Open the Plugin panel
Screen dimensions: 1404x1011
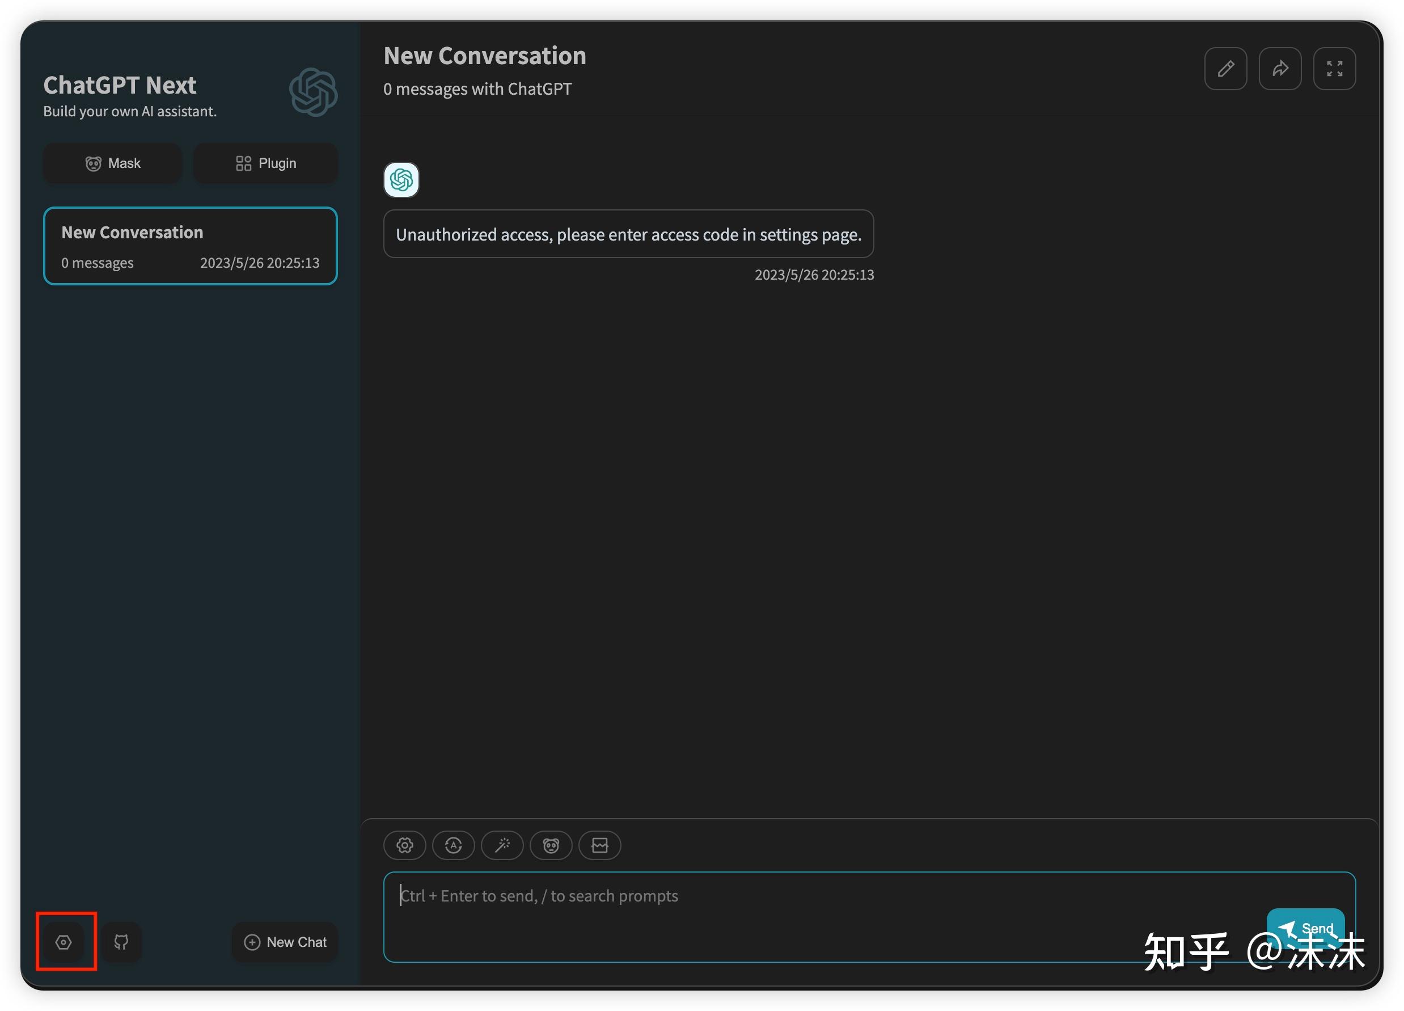click(265, 163)
